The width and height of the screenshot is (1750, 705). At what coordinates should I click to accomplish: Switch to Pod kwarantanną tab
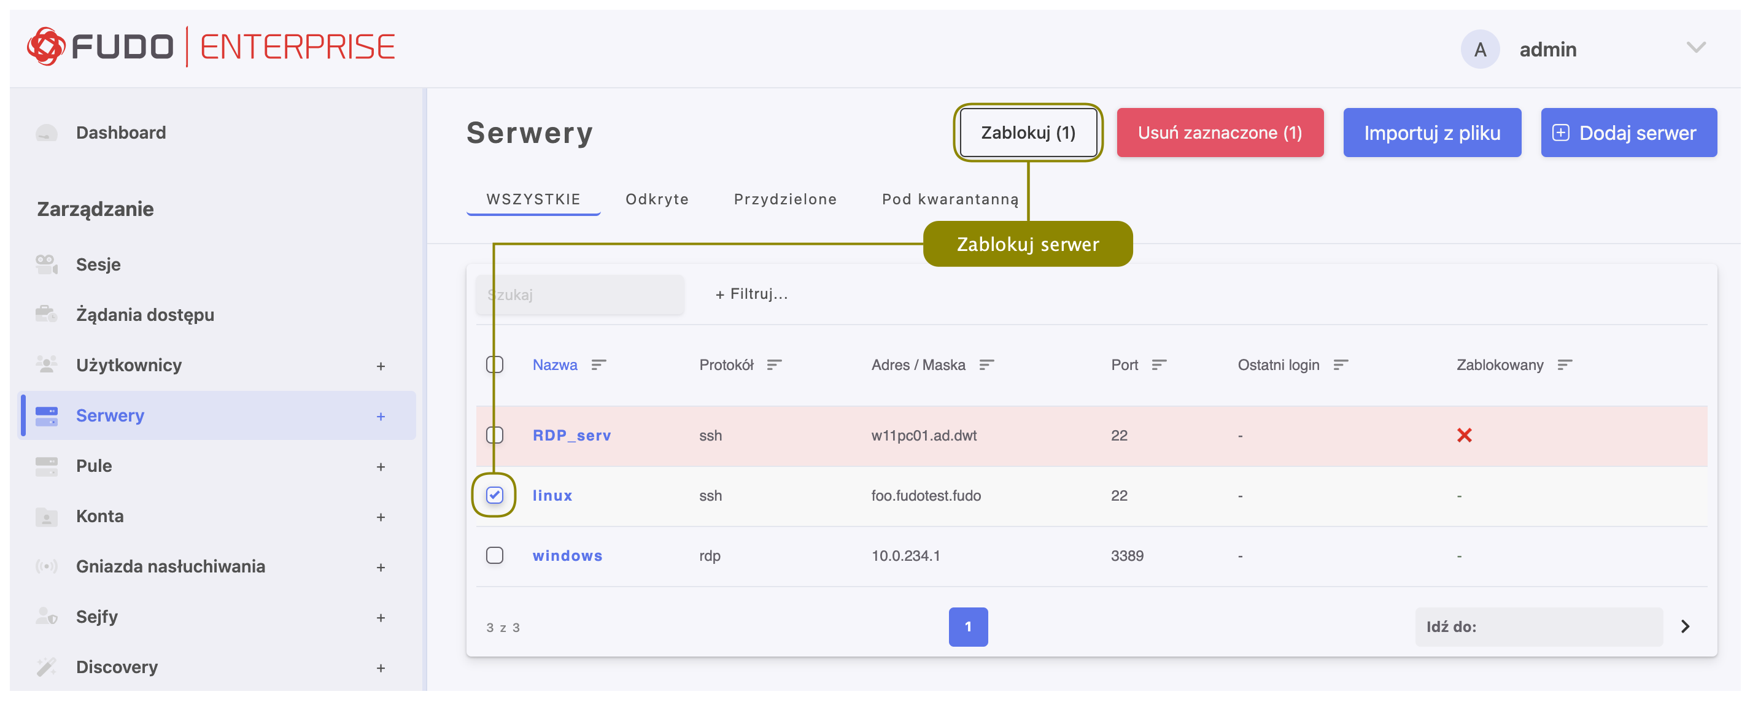click(x=950, y=199)
